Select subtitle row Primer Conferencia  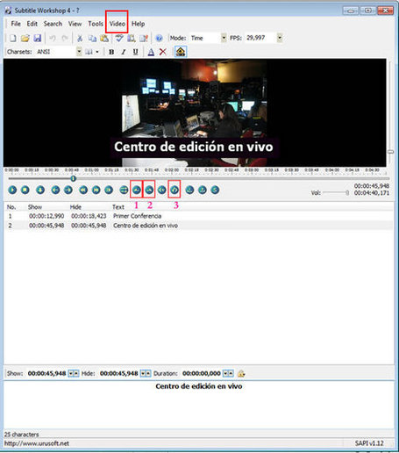(199, 216)
